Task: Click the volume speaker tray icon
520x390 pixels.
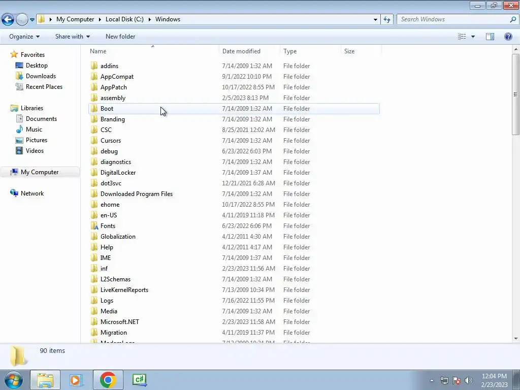Action: pyautogui.click(x=468, y=380)
